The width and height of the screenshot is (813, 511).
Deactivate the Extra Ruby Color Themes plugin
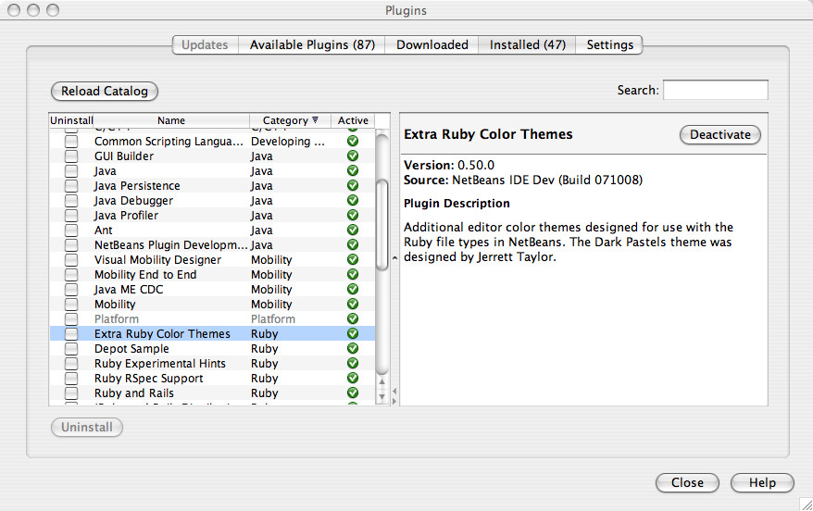point(720,135)
